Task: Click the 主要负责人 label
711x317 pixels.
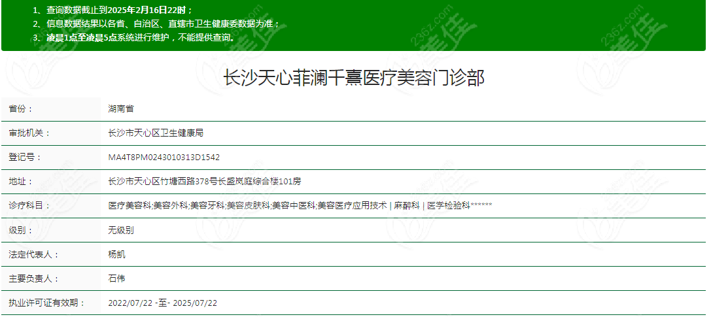Action: [x=33, y=278]
